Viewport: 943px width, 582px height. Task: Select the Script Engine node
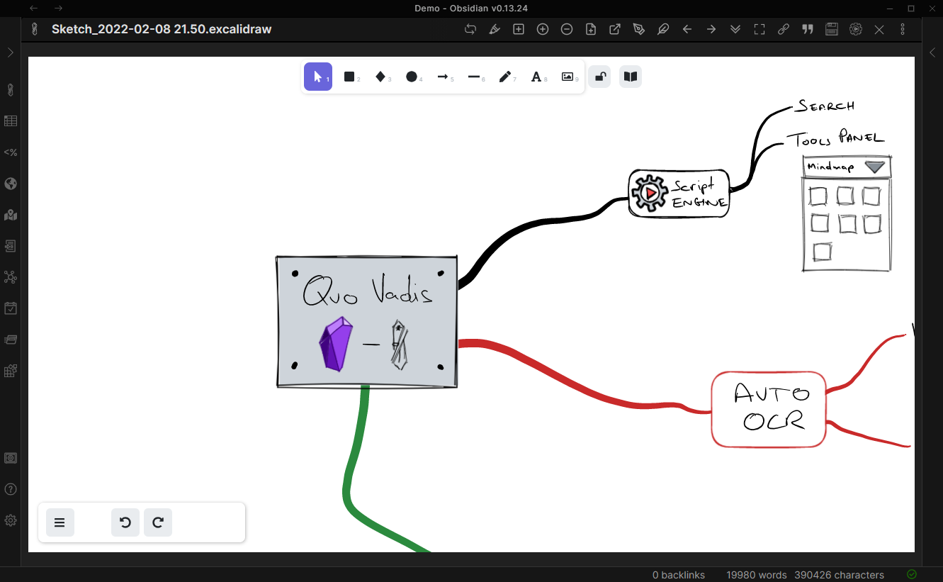[x=679, y=193]
